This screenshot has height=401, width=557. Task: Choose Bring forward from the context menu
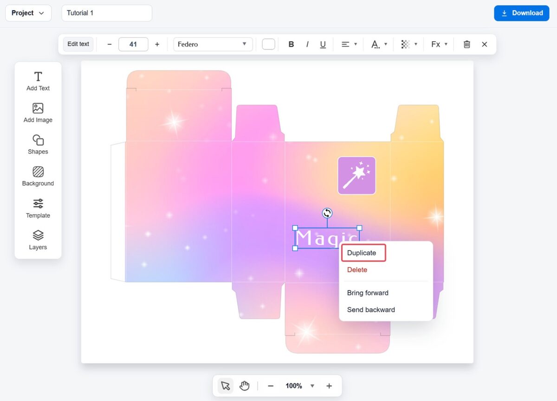point(368,293)
